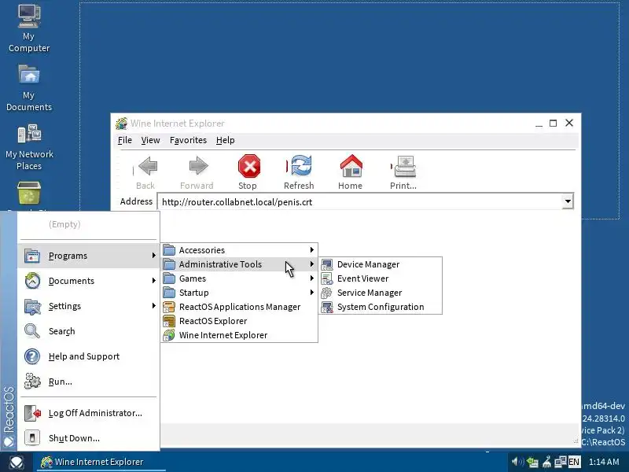This screenshot has width=629, height=472.
Task: Select the My Documents desktop icon
Action: [x=29, y=87]
